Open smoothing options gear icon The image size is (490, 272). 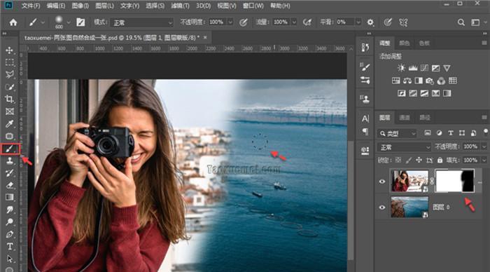[x=370, y=22]
